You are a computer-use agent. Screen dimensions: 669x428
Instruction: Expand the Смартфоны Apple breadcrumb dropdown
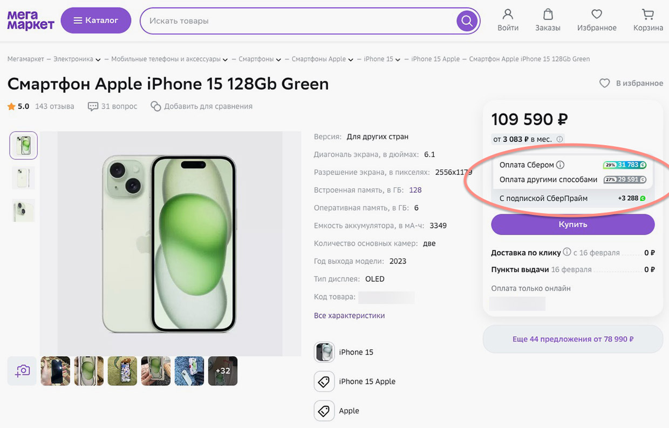[x=351, y=59]
